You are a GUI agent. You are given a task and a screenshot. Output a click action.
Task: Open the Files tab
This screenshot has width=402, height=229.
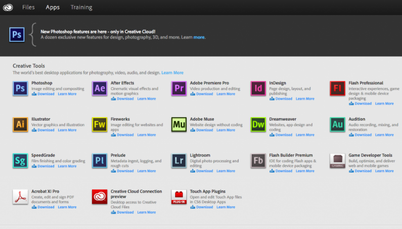(28, 7)
